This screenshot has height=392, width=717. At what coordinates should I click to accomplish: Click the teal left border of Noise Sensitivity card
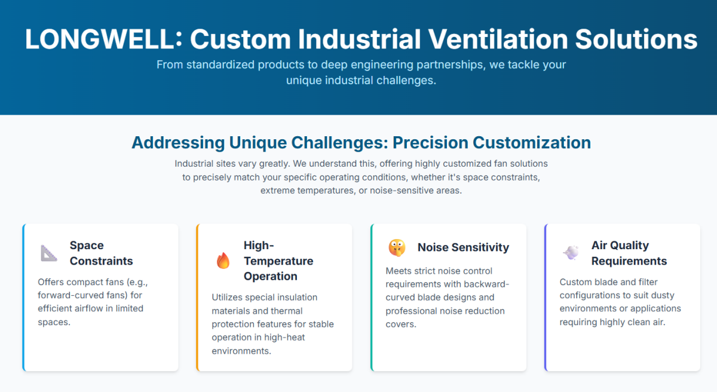(371, 298)
